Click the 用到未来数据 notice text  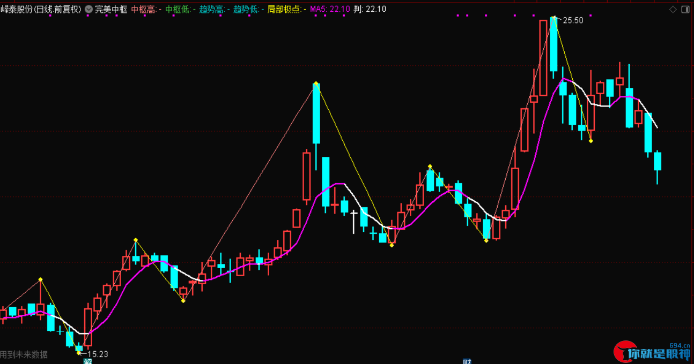(x=24, y=354)
